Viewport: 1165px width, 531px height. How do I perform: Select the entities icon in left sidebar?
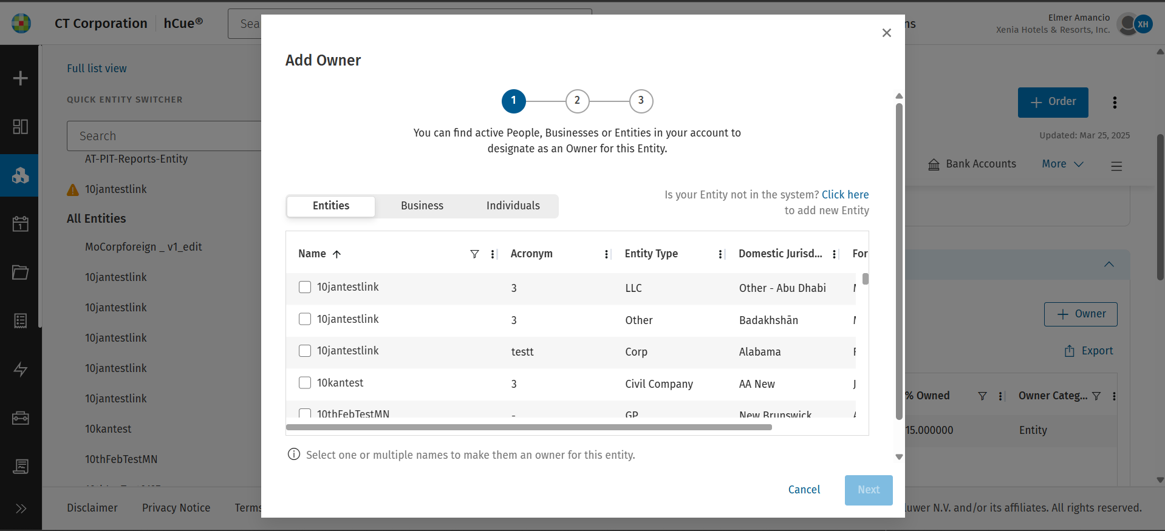tap(21, 175)
